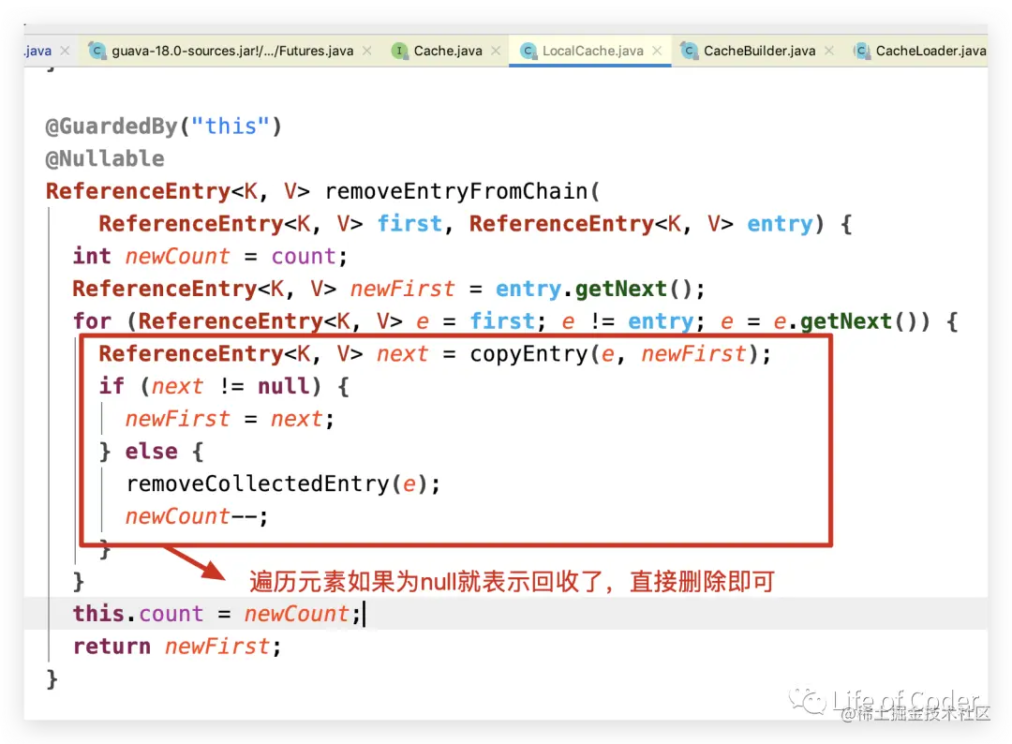This screenshot has width=1012, height=744.
Task: Open the Cache.java tab
Action: 448,51
